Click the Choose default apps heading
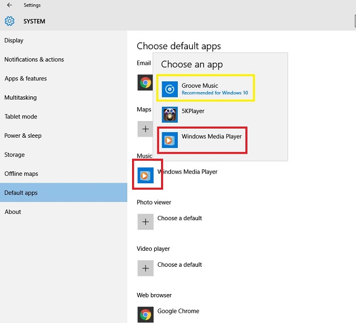356x323 pixels. pyautogui.click(x=179, y=46)
